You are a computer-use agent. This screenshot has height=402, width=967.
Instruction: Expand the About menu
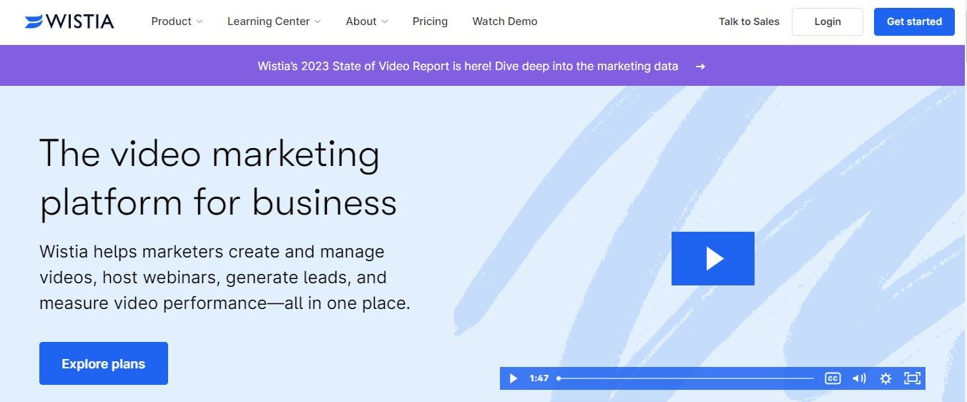[x=366, y=21]
